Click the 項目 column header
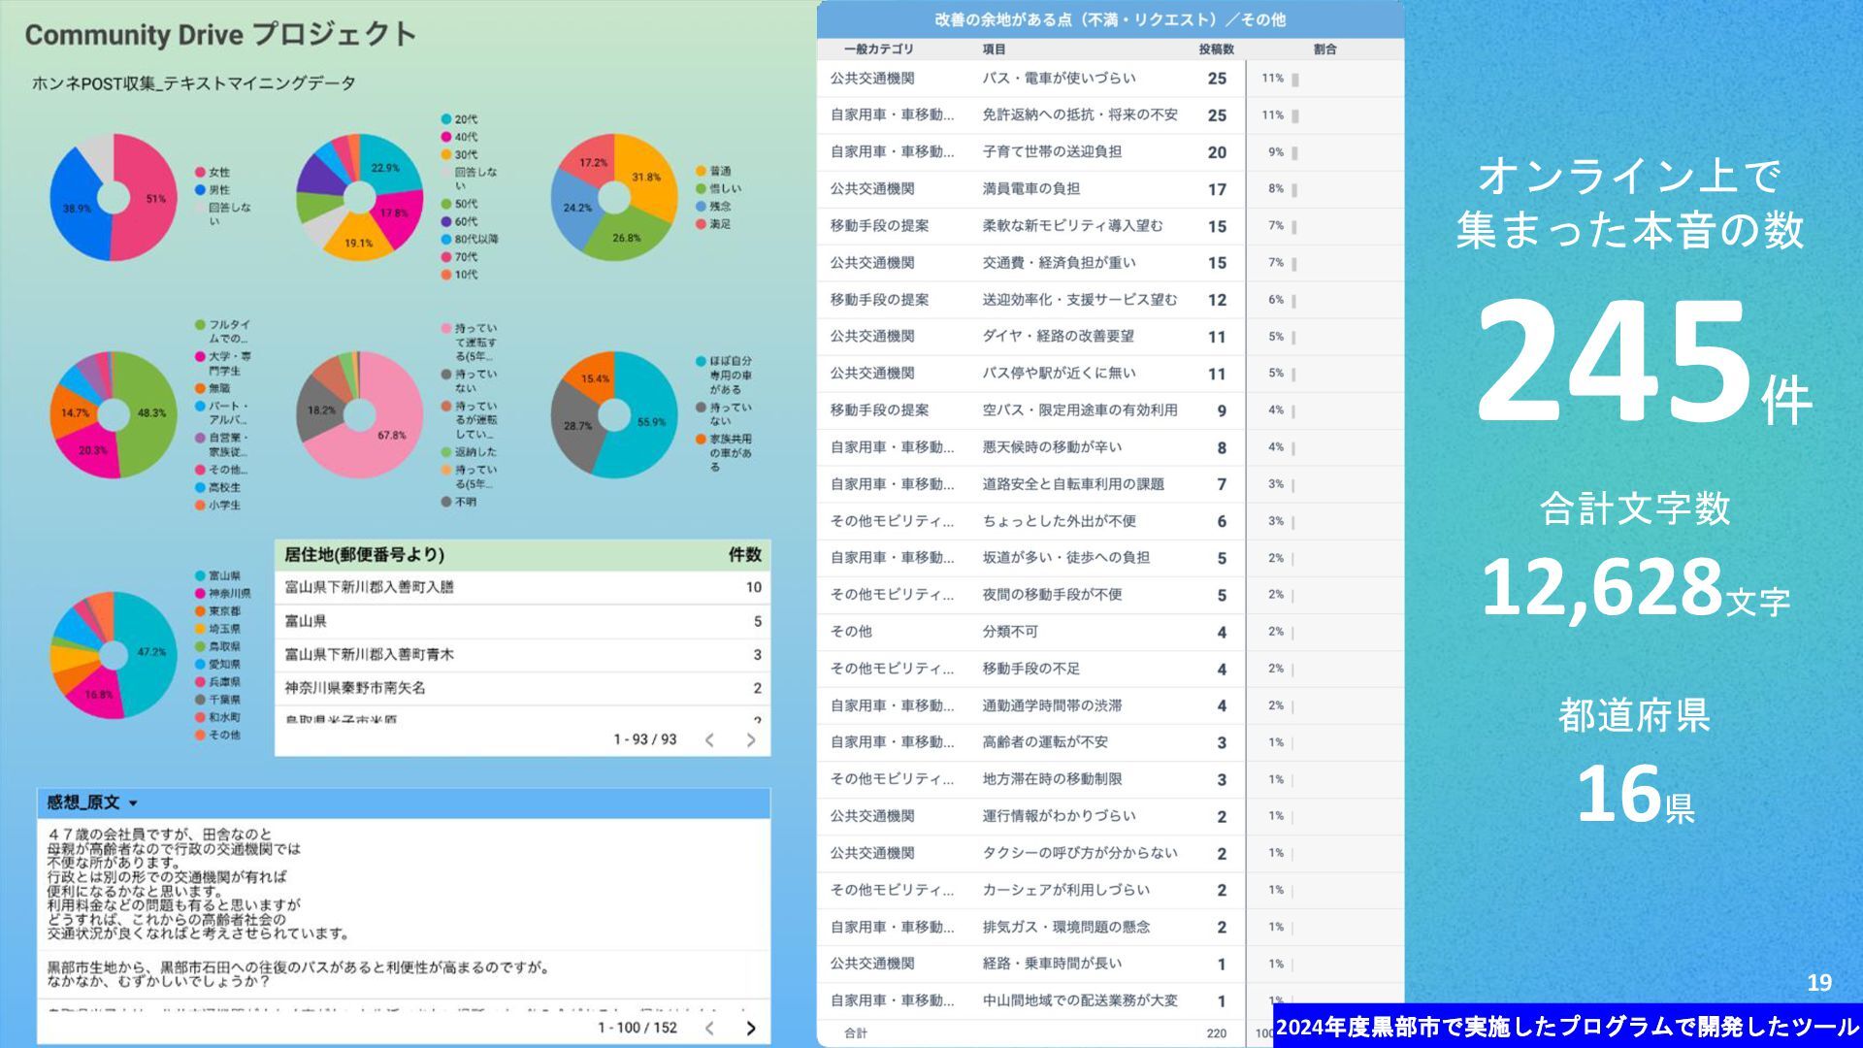Viewport: 1863px width, 1048px height. coord(994,49)
